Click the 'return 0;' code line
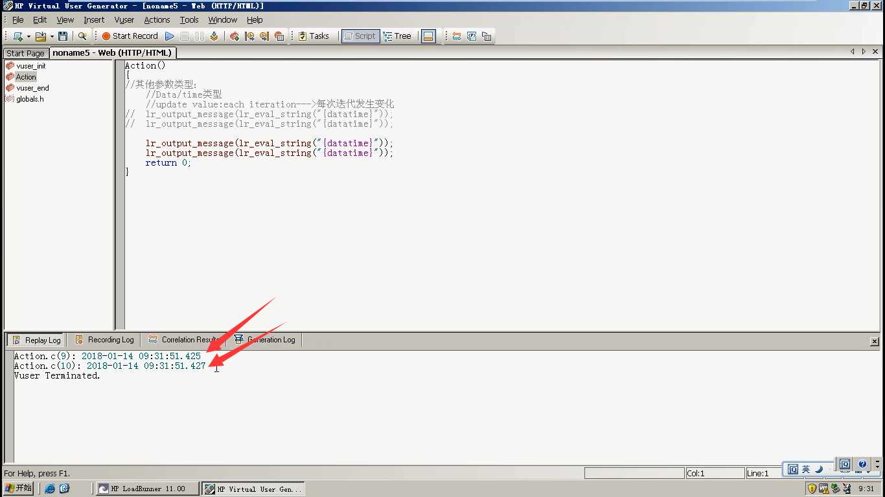Image resolution: width=885 pixels, height=497 pixels. tap(168, 163)
